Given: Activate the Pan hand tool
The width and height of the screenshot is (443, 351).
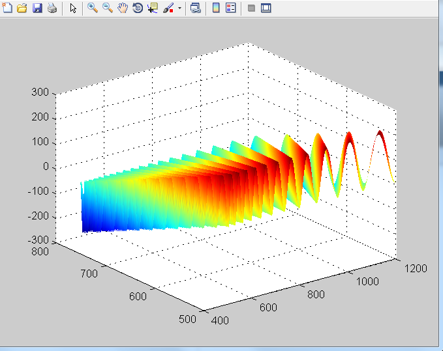Looking at the screenshot, I should [x=123, y=8].
